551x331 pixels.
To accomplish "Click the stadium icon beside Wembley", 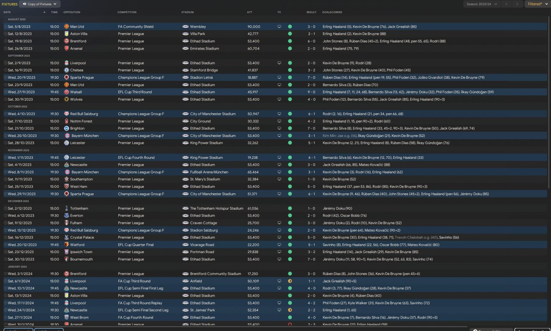I will tap(186, 27).
